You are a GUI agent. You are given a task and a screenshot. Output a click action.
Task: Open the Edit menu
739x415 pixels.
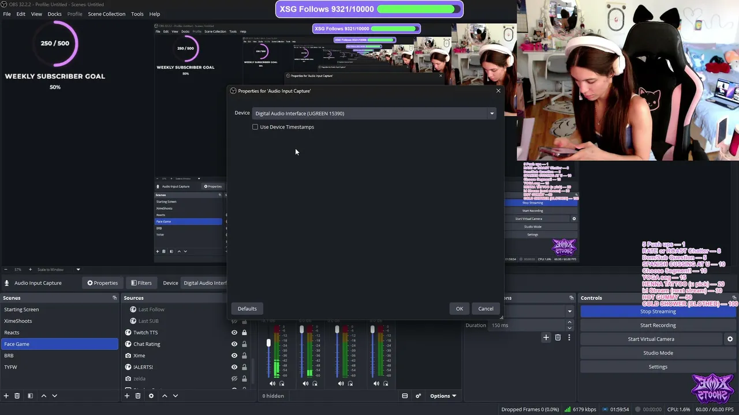click(21, 14)
